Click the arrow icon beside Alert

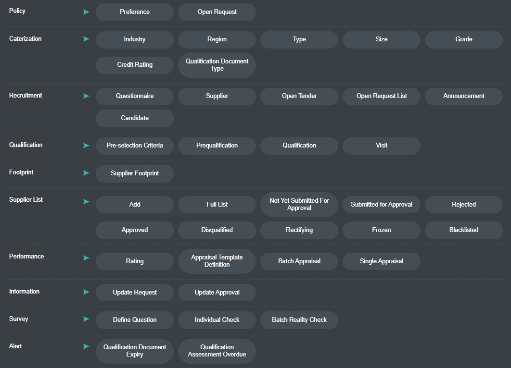[86, 346]
